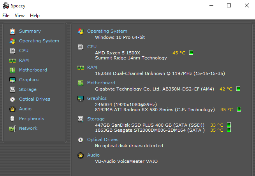The height and width of the screenshot is (176, 255).
Task: Maximize the Speccy window
Action: pos(229,5)
